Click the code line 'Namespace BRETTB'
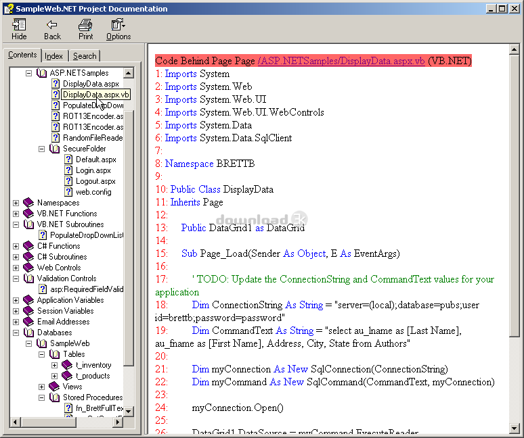Viewport: 524px width, 438px height. 210,164
